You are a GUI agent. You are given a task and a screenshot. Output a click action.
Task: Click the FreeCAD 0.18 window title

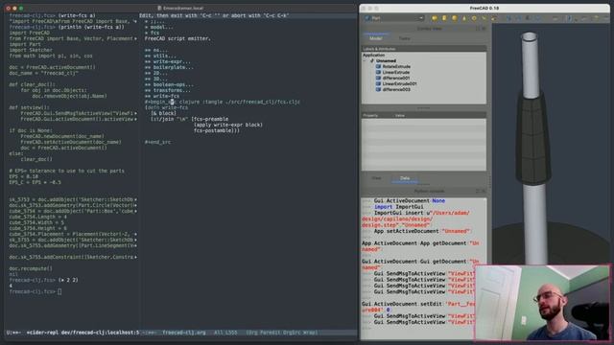[484, 8]
